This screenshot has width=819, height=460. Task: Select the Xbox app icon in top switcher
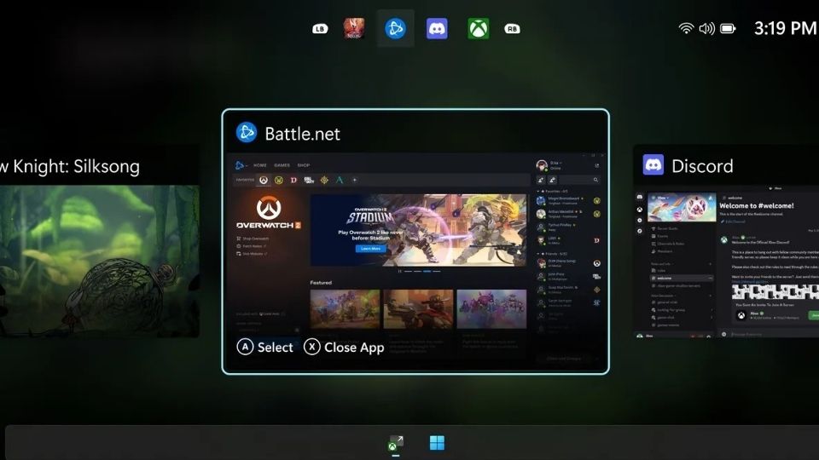479,28
